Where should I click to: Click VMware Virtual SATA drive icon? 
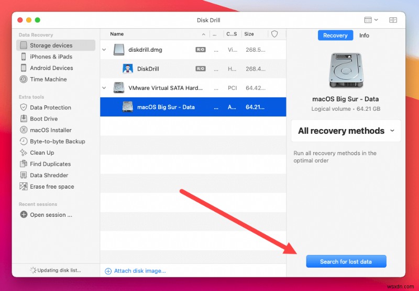[x=119, y=88]
